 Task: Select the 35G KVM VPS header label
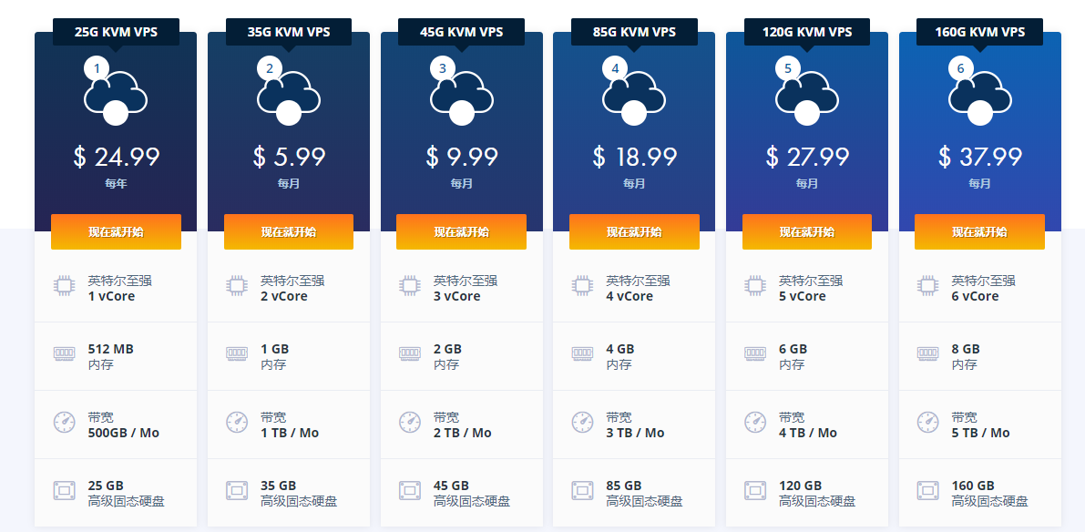[x=289, y=32]
